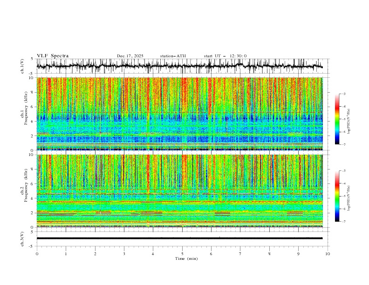Click the ch.3 voltage trace
Viewport: 369px width, 285px height.
[179, 238]
